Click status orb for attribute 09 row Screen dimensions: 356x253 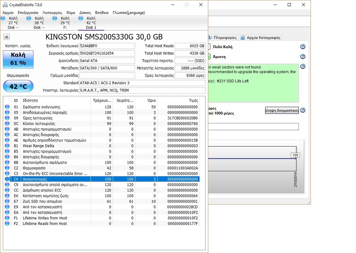(7, 118)
